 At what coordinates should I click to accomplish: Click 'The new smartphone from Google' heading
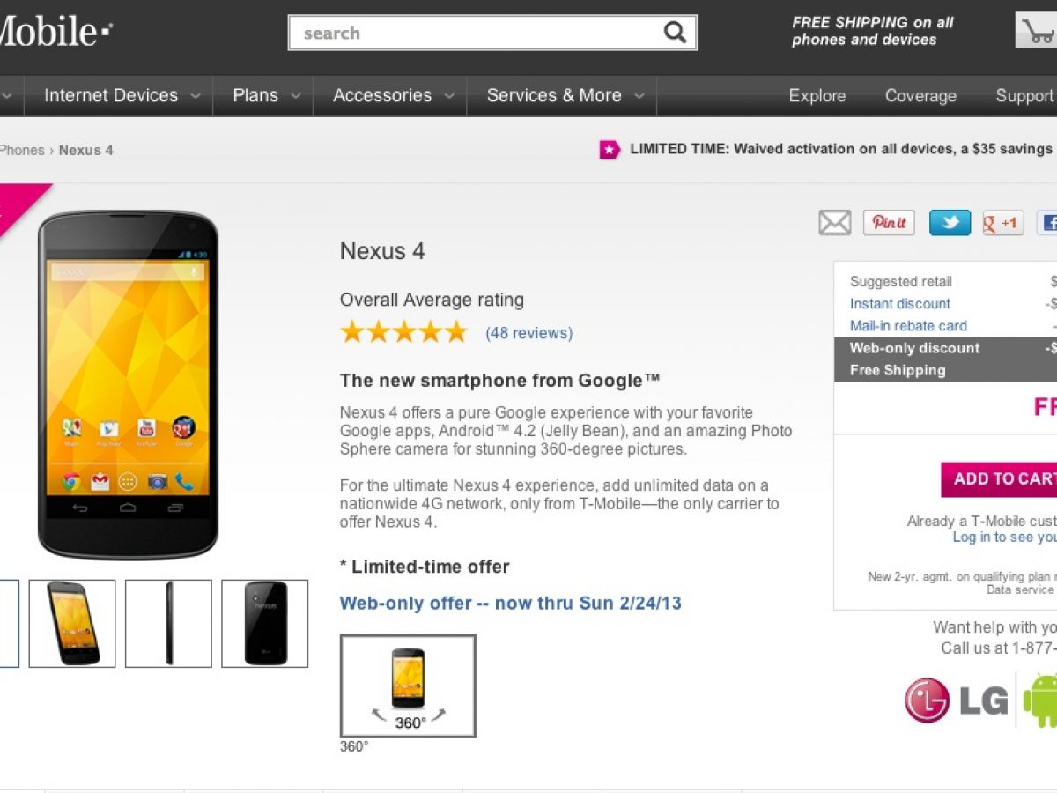tap(500, 381)
